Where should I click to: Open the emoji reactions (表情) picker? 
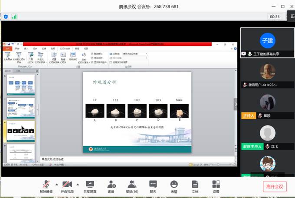[x=174, y=186]
